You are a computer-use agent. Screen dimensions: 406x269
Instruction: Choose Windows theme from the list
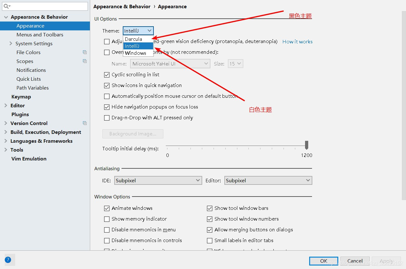[138, 53]
